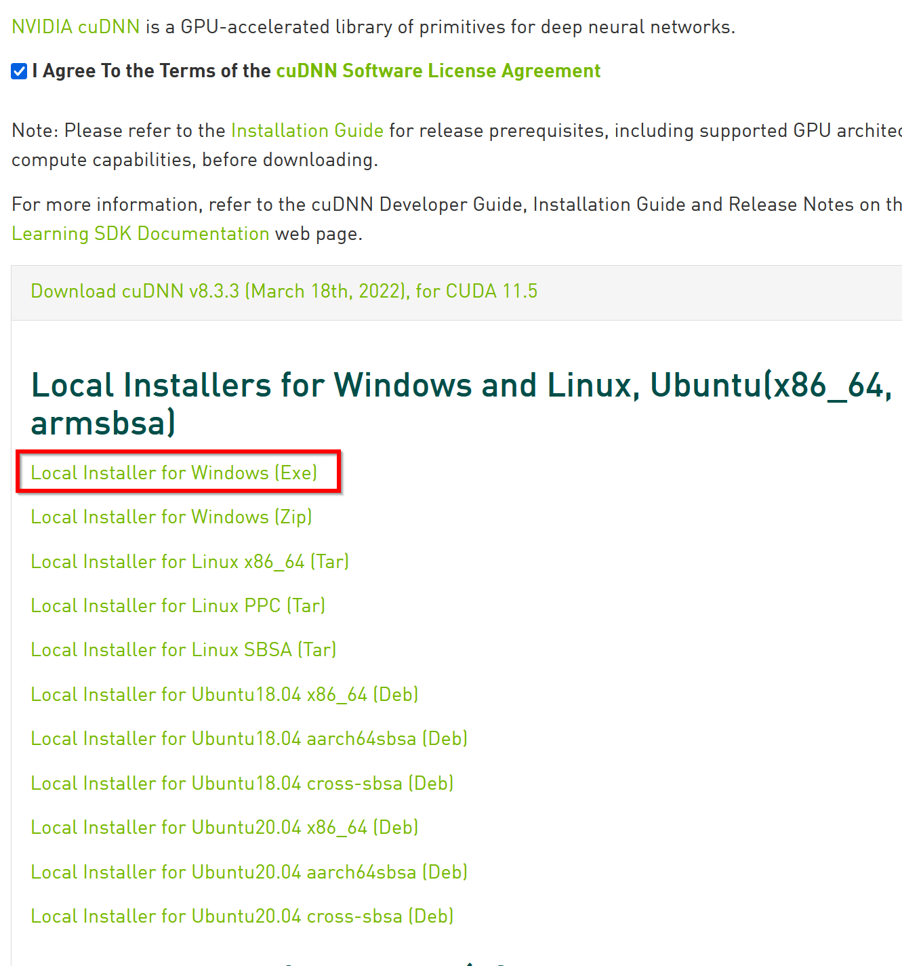
Task: Collapse the Download cuDNN v8.3.3 for CUDA 11.5 section
Action: (x=284, y=291)
